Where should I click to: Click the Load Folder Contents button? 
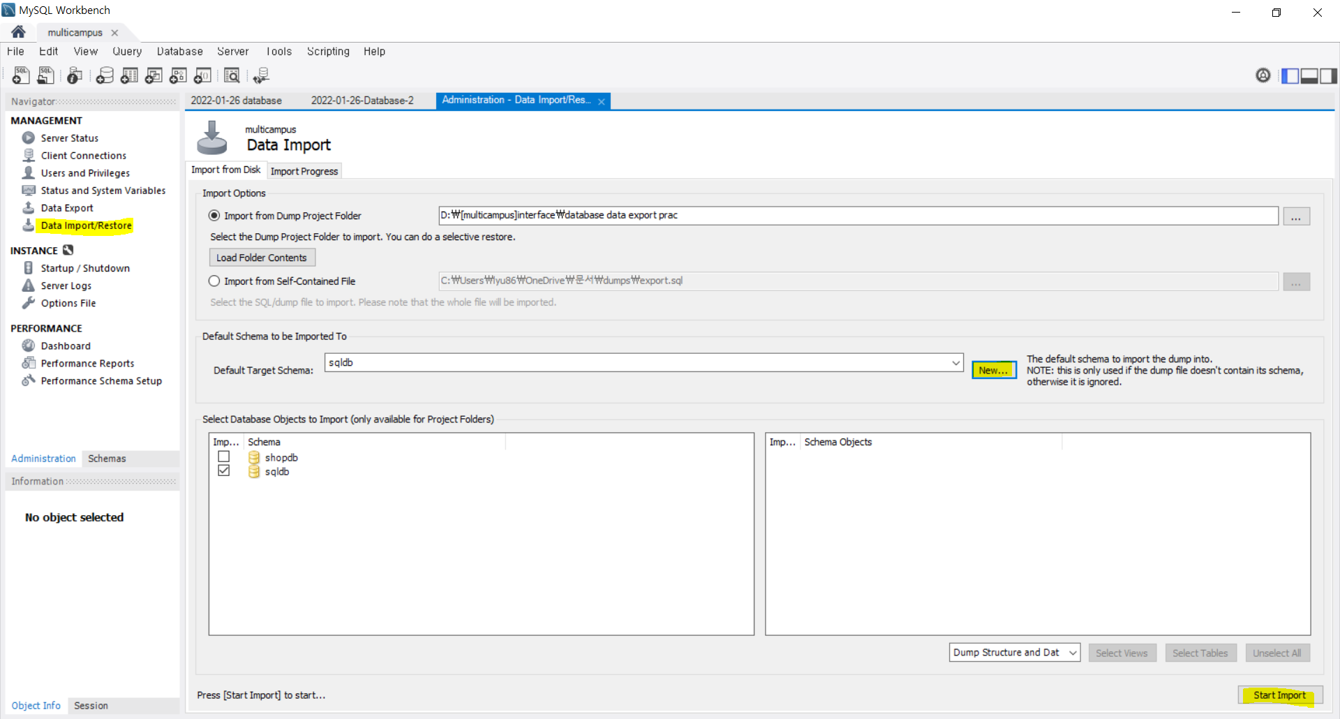(x=262, y=258)
